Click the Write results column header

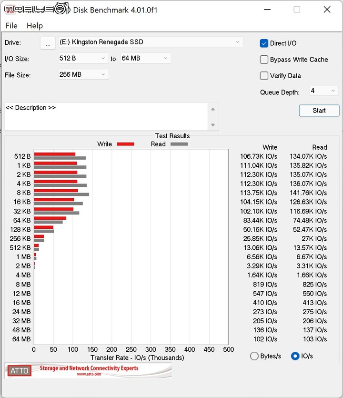click(270, 147)
